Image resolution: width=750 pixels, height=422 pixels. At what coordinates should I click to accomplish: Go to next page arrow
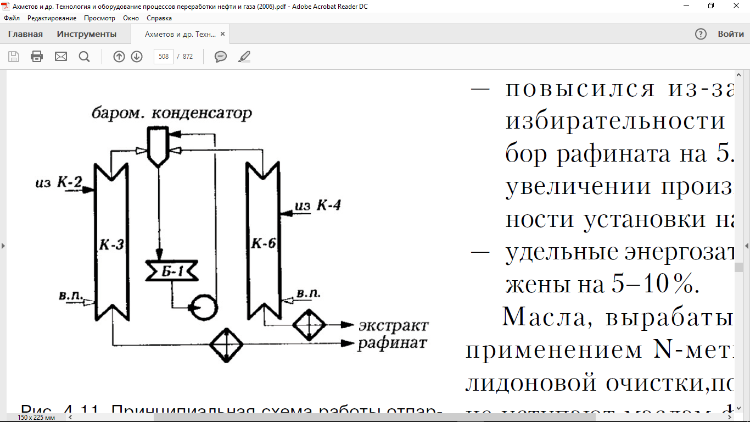click(137, 57)
